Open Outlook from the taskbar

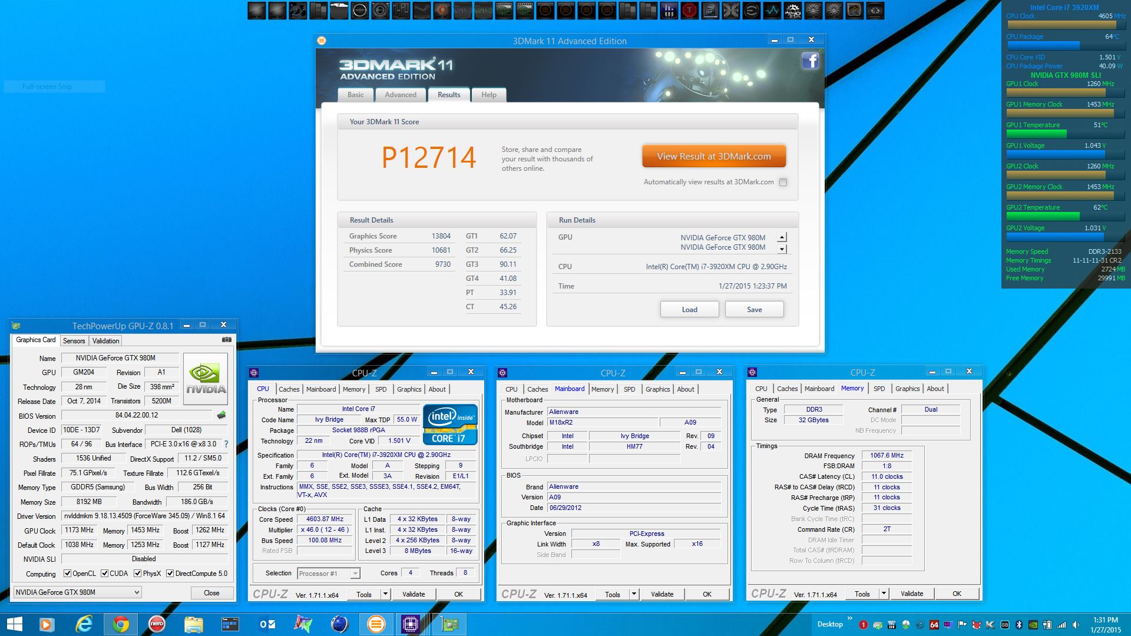pos(267,624)
